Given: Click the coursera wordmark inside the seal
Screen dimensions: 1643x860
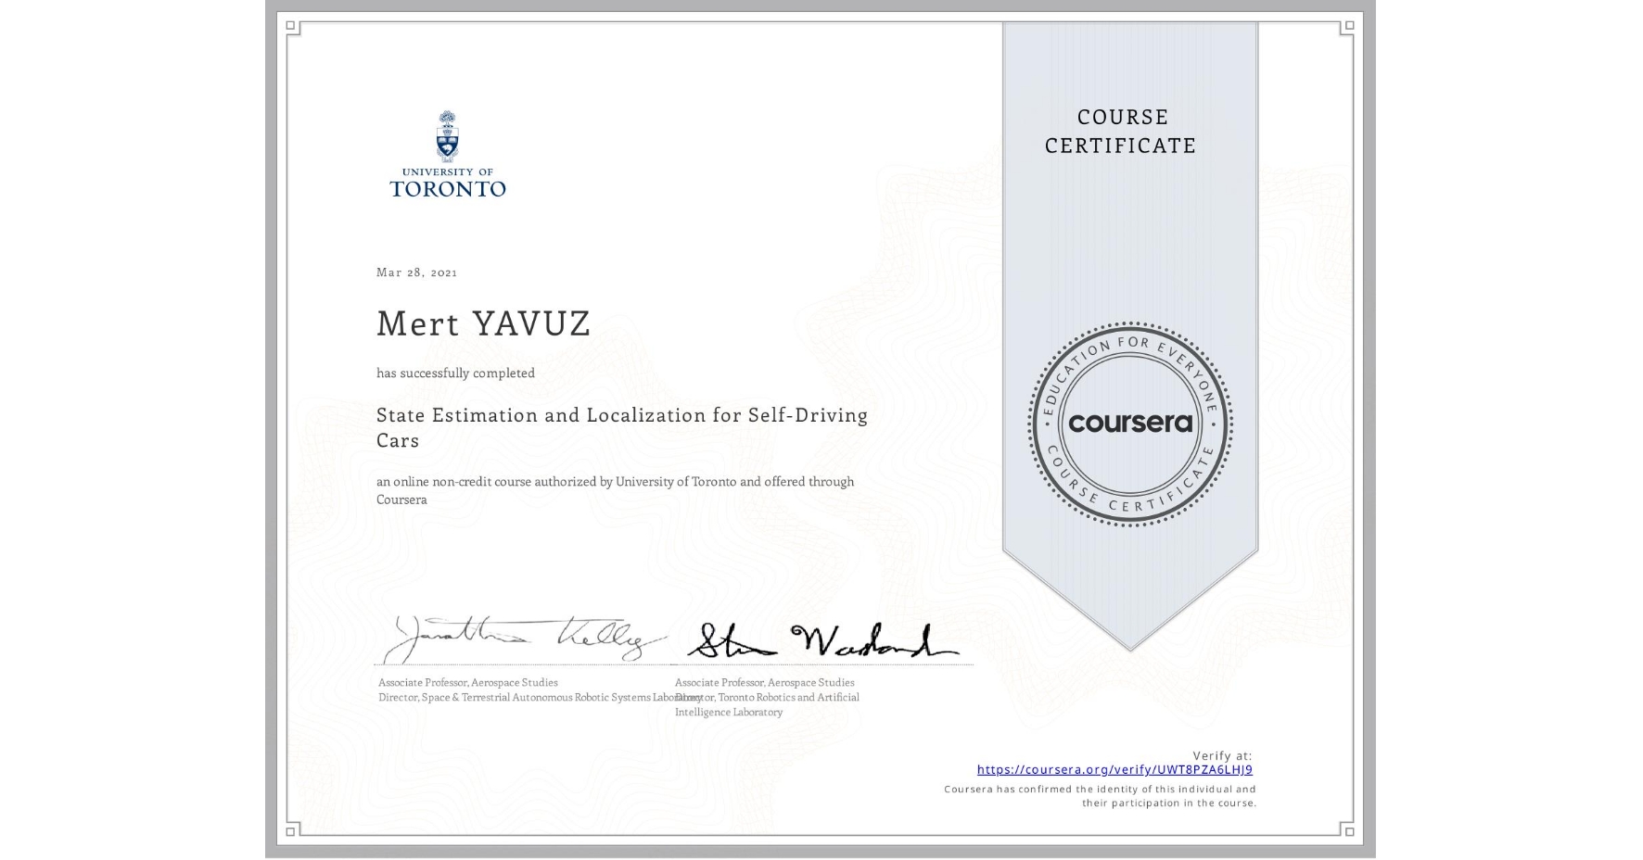Looking at the screenshot, I should coord(1129,424).
